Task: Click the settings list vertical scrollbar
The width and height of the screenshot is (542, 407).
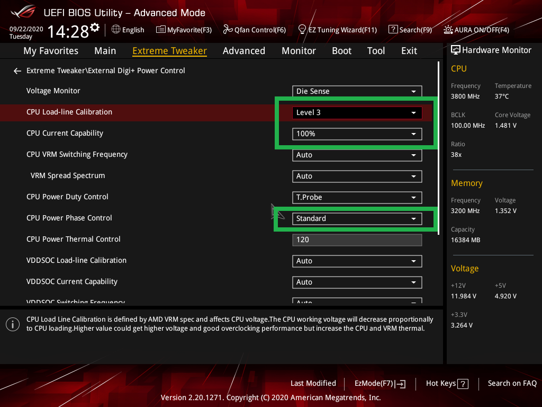Action: coord(438,148)
